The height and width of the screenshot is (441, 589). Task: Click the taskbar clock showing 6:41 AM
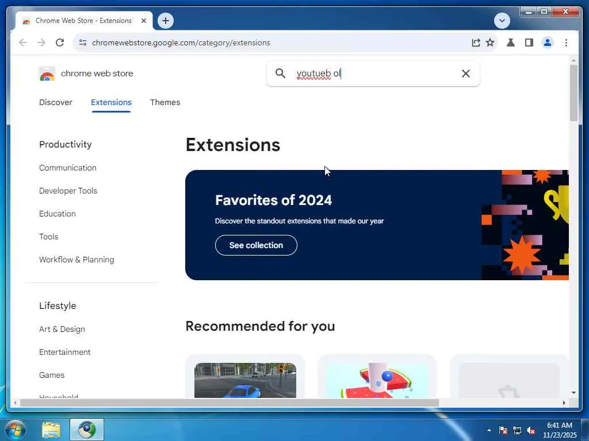(x=560, y=430)
